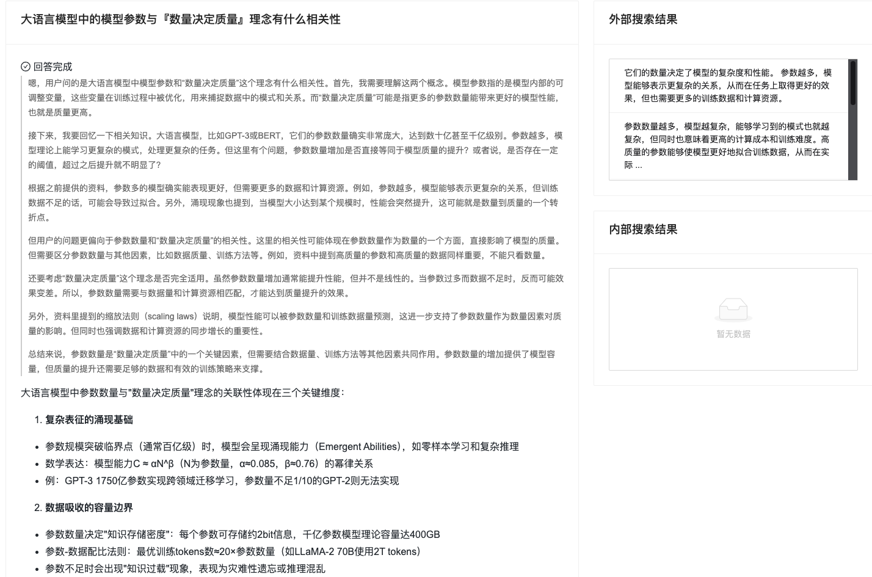Click the check-circle icon beside 回答完成

[26, 67]
